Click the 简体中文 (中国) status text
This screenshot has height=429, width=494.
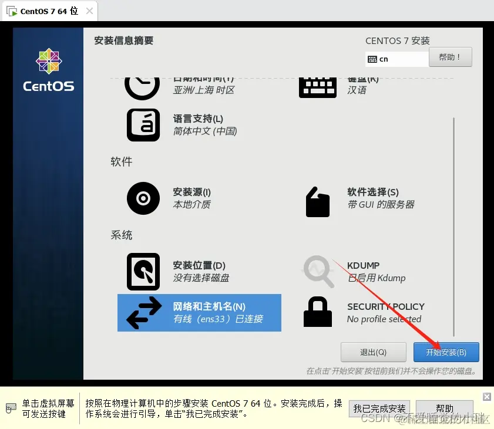point(205,131)
